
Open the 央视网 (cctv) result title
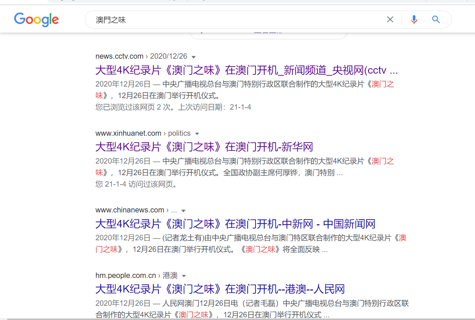[246, 70]
